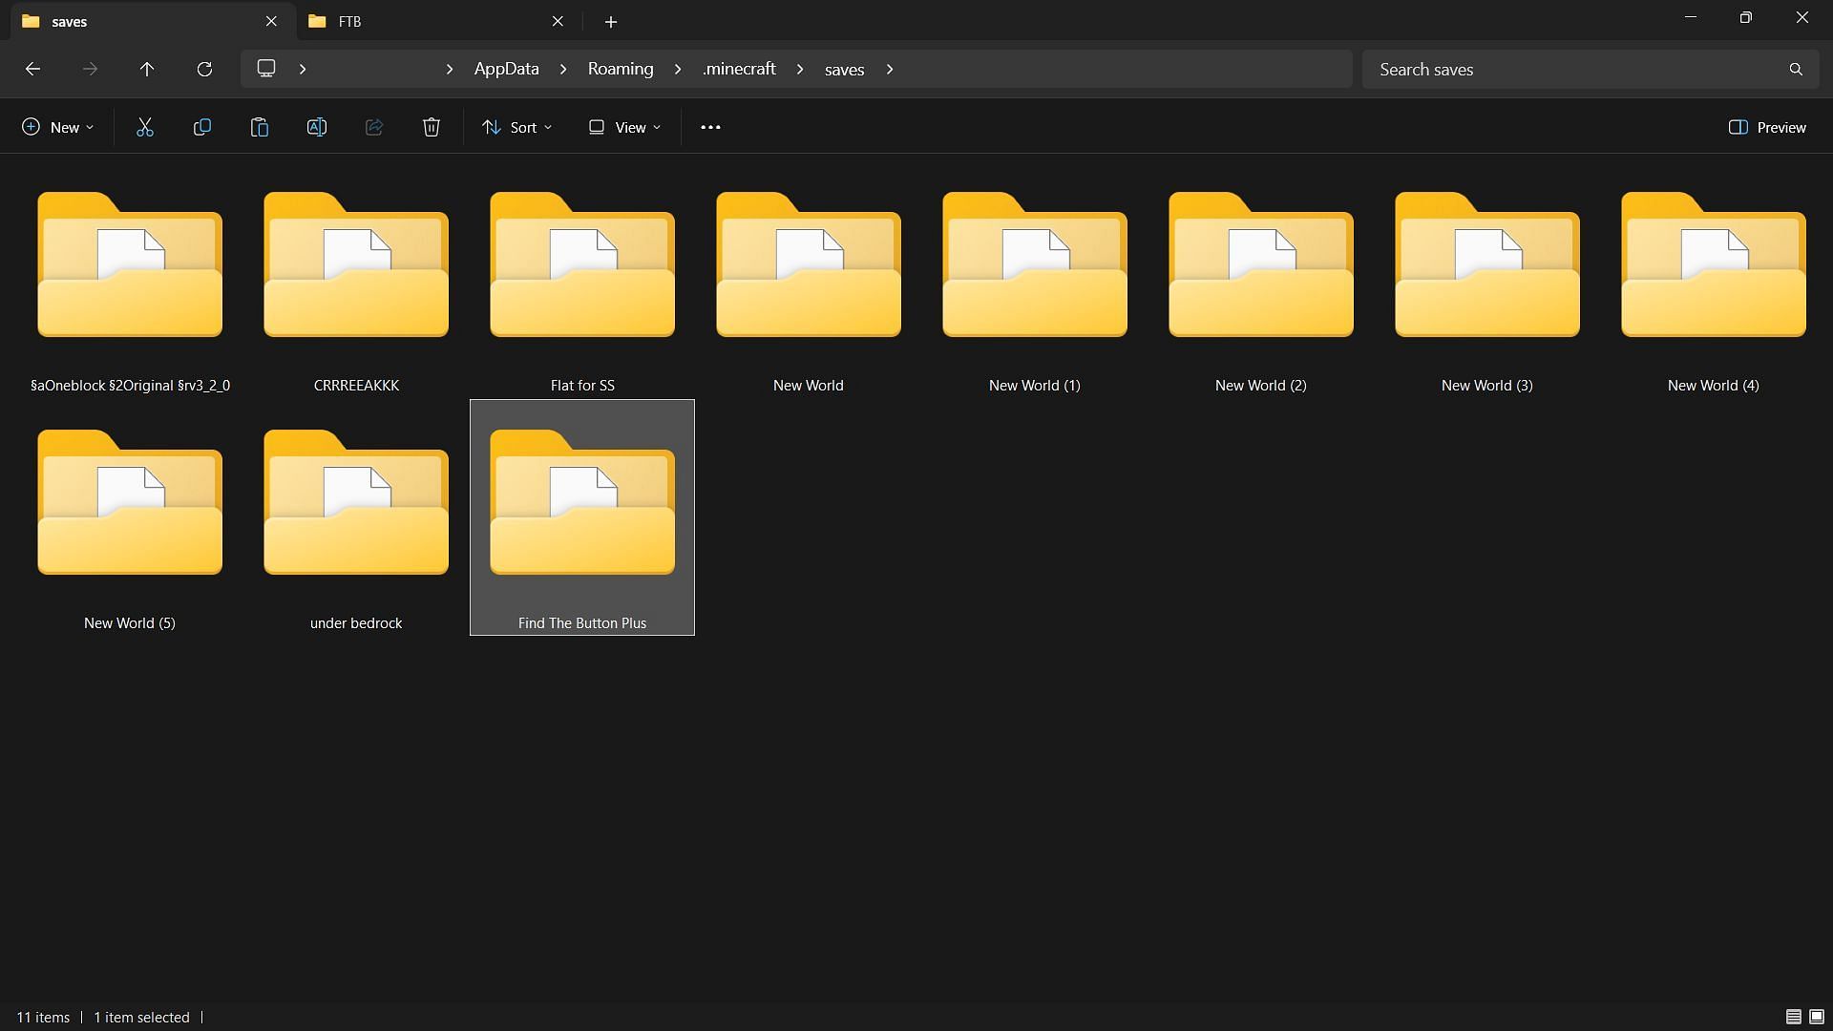
Task: Click the New item creation button
Action: pyautogui.click(x=56, y=126)
